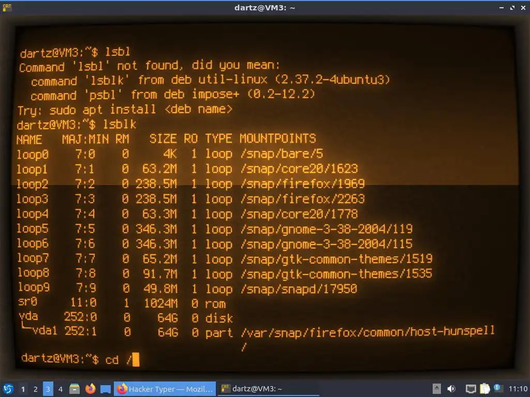Click the 'vda' disk device name
530x397 pixels.
click(28, 316)
